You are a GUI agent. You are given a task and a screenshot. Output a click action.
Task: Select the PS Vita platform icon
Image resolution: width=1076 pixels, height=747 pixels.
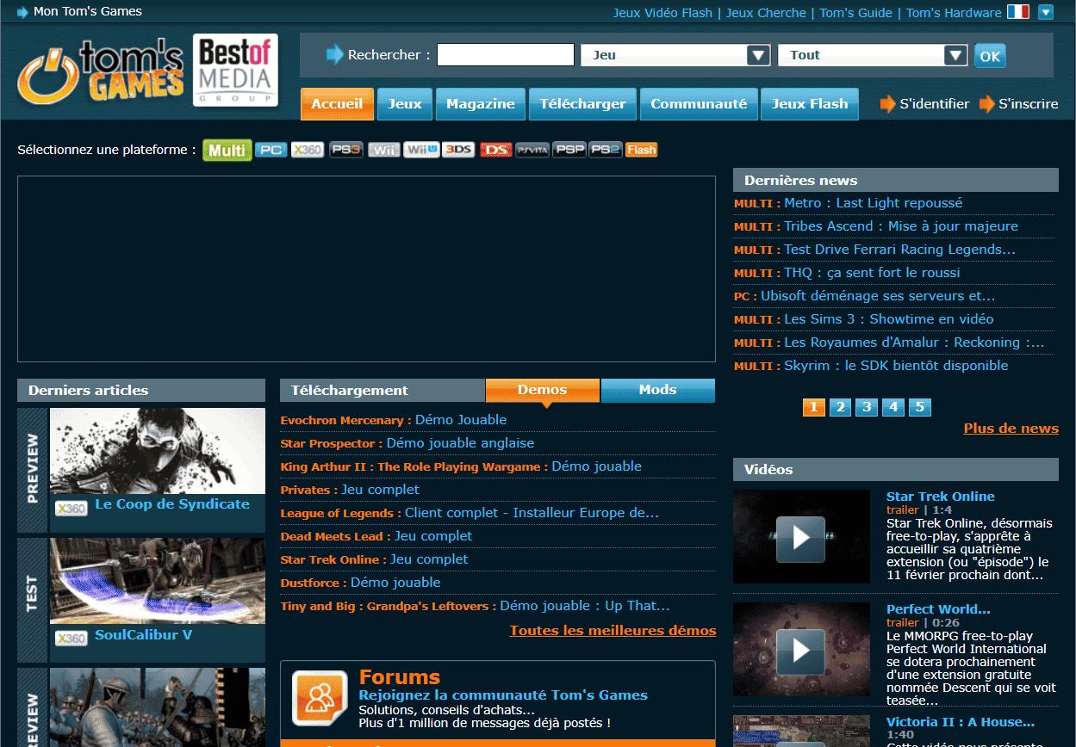[532, 150]
